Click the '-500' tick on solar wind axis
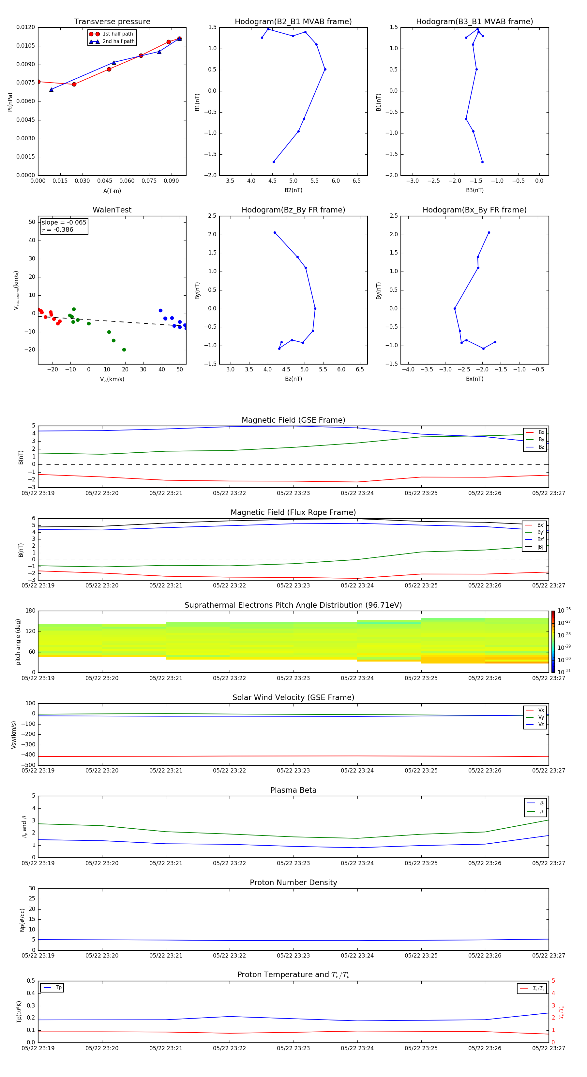Screen dimensions: 587x1077 pyautogui.click(x=28, y=765)
